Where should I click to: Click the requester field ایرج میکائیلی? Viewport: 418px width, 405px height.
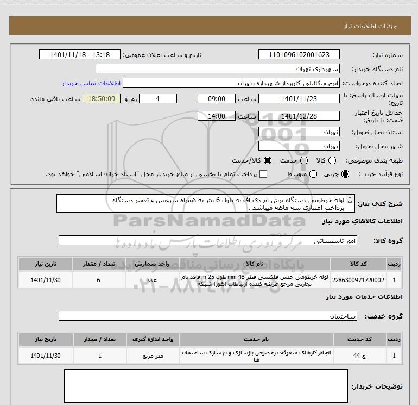(231, 83)
